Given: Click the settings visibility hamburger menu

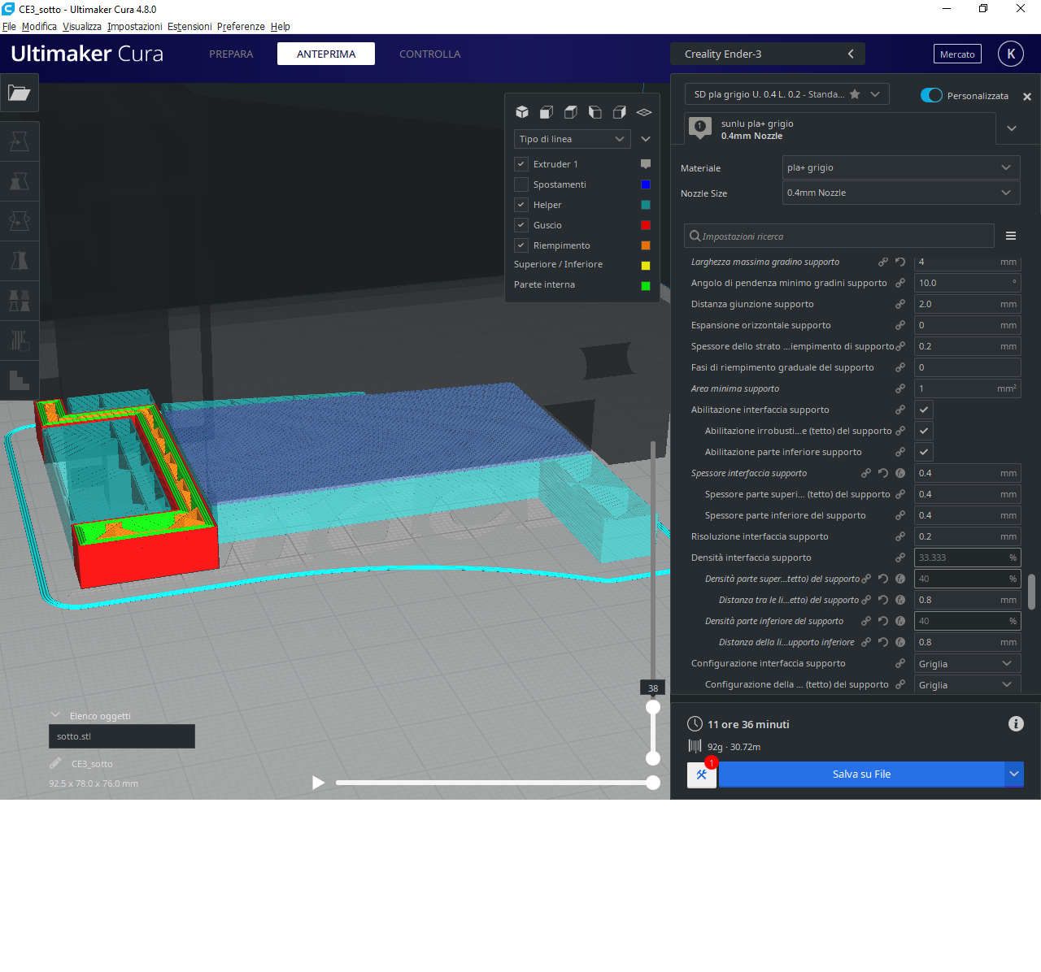Looking at the screenshot, I should tap(1011, 236).
